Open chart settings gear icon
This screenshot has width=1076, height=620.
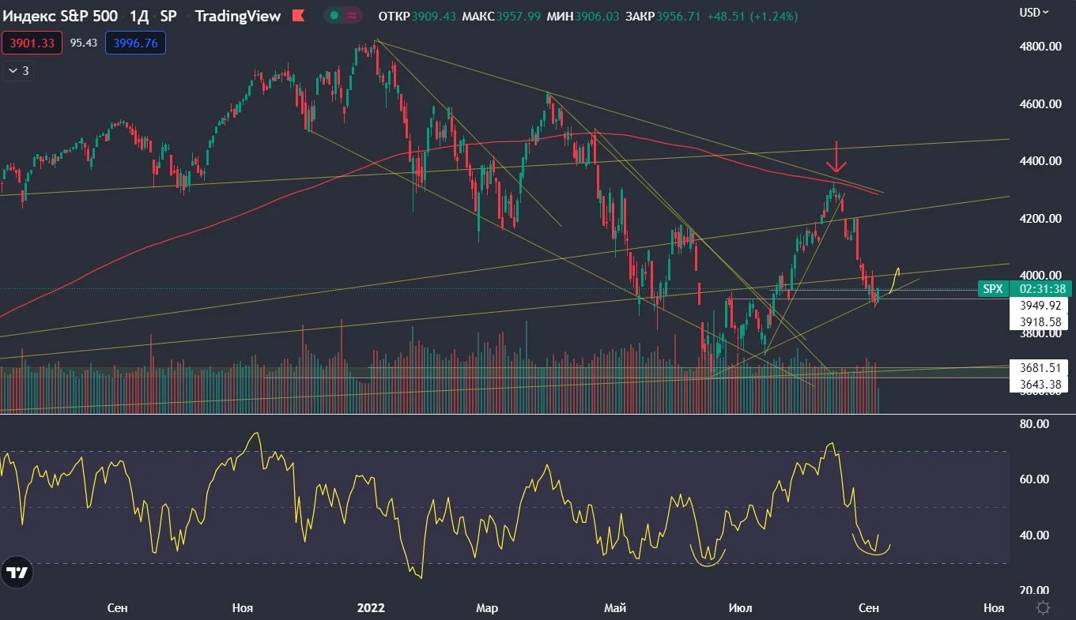1043,607
